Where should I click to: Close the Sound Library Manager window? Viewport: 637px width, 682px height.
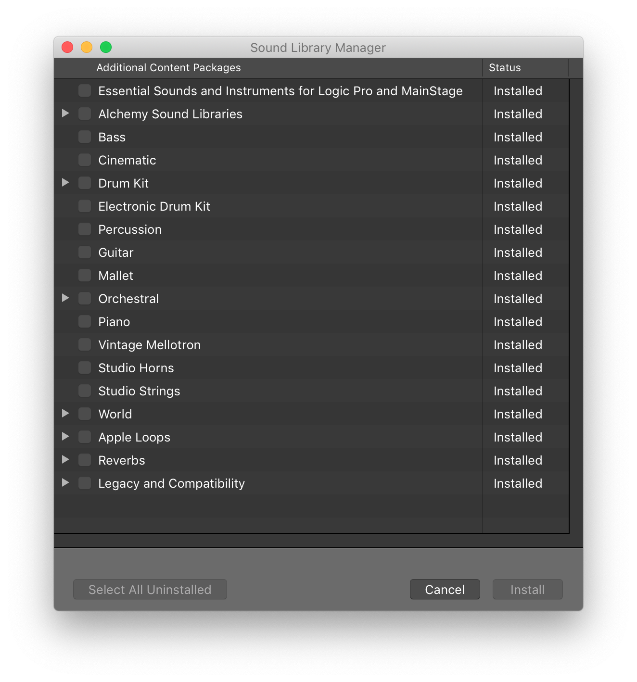67,47
